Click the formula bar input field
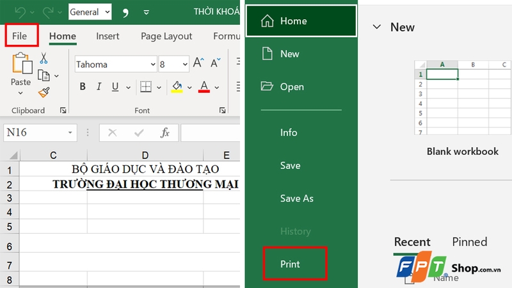 [x=211, y=132]
